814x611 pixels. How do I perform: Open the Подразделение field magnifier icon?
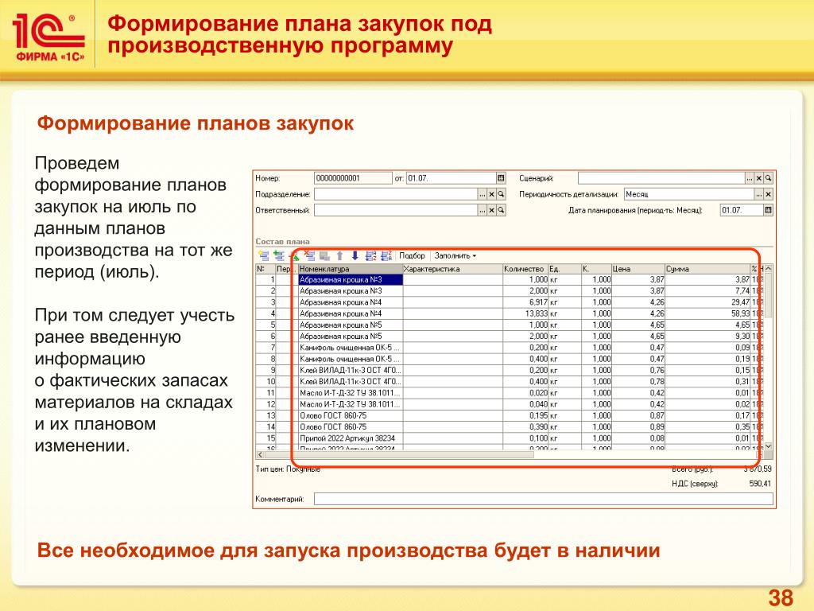501,194
